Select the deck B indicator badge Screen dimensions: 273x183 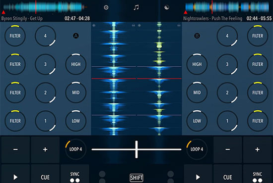197,36
